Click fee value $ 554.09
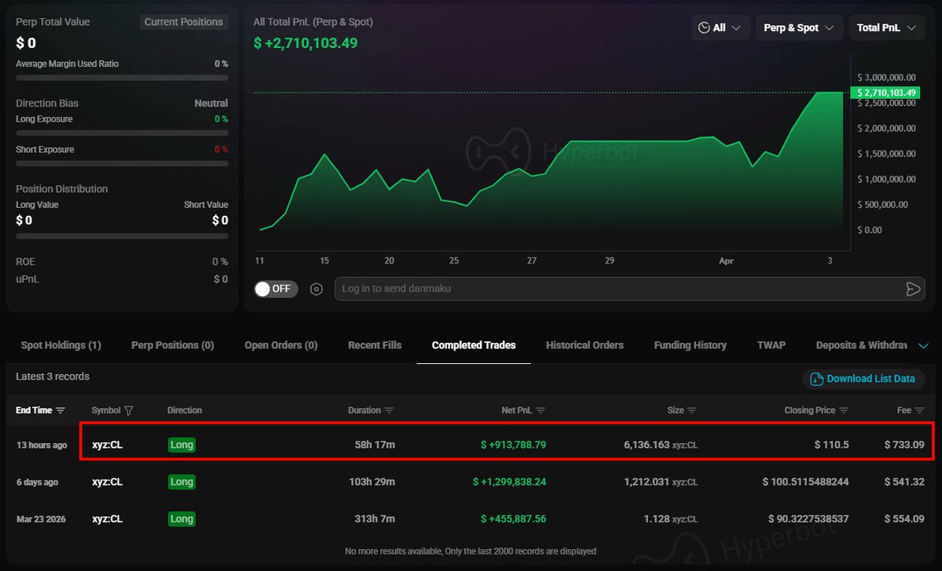 point(904,518)
